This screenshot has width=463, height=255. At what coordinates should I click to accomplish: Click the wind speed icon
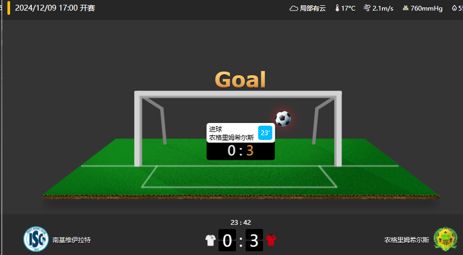pyautogui.click(x=366, y=8)
